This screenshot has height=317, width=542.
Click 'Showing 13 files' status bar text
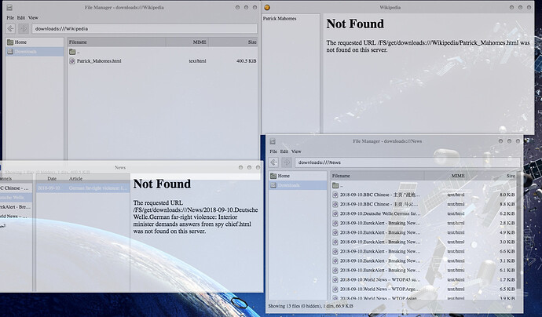coord(310,306)
